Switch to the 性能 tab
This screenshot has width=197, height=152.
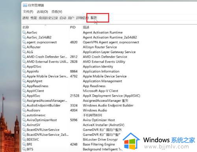tap(34, 18)
